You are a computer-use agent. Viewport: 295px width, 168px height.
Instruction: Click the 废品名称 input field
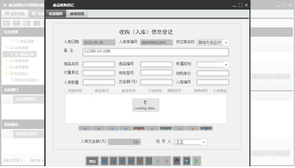tap(99, 65)
